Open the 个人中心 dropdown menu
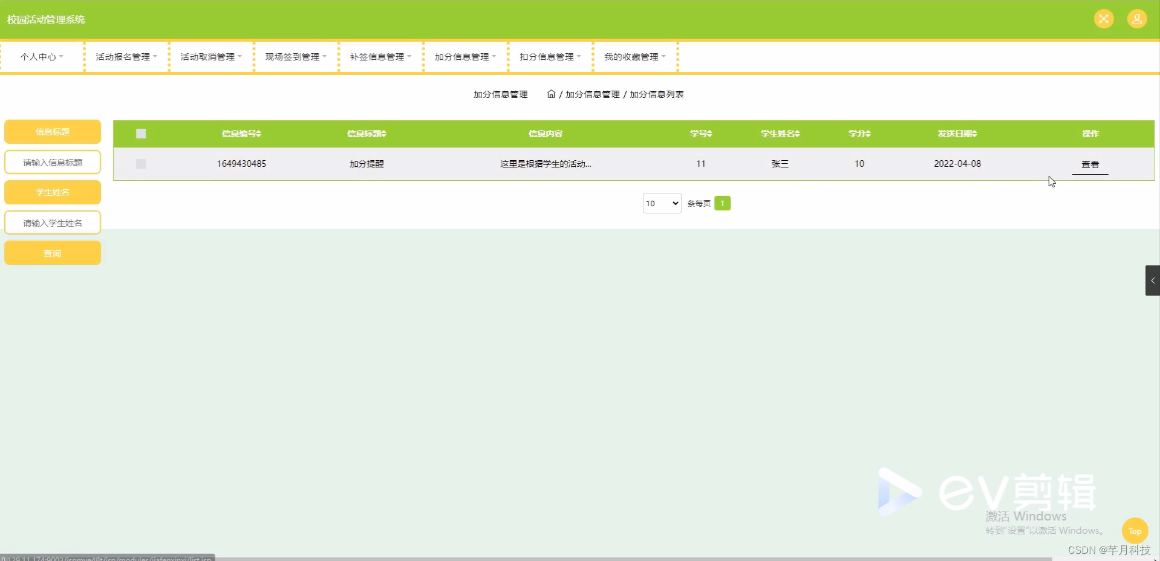This screenshot has width=1160, height=561. pyautogui.click(x=41, y=56)
